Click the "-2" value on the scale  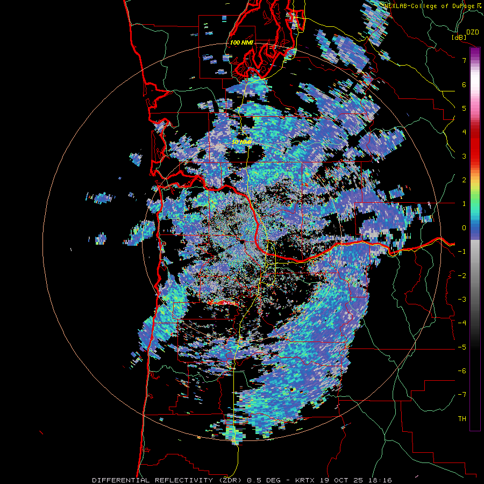pyautogui.click(x=462, y=276)
